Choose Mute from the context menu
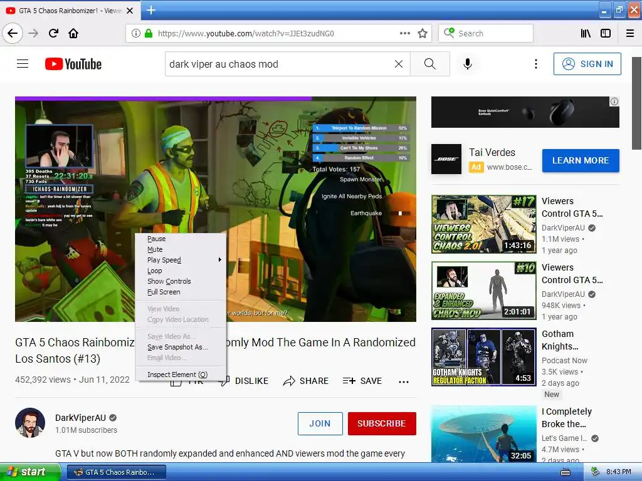Screen dimensions: 642x481 [x=181, y=249]
